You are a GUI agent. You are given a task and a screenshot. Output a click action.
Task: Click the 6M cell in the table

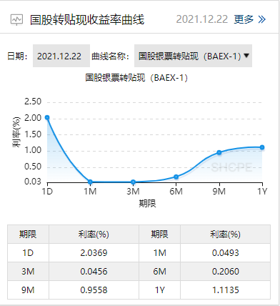[160, 272]
